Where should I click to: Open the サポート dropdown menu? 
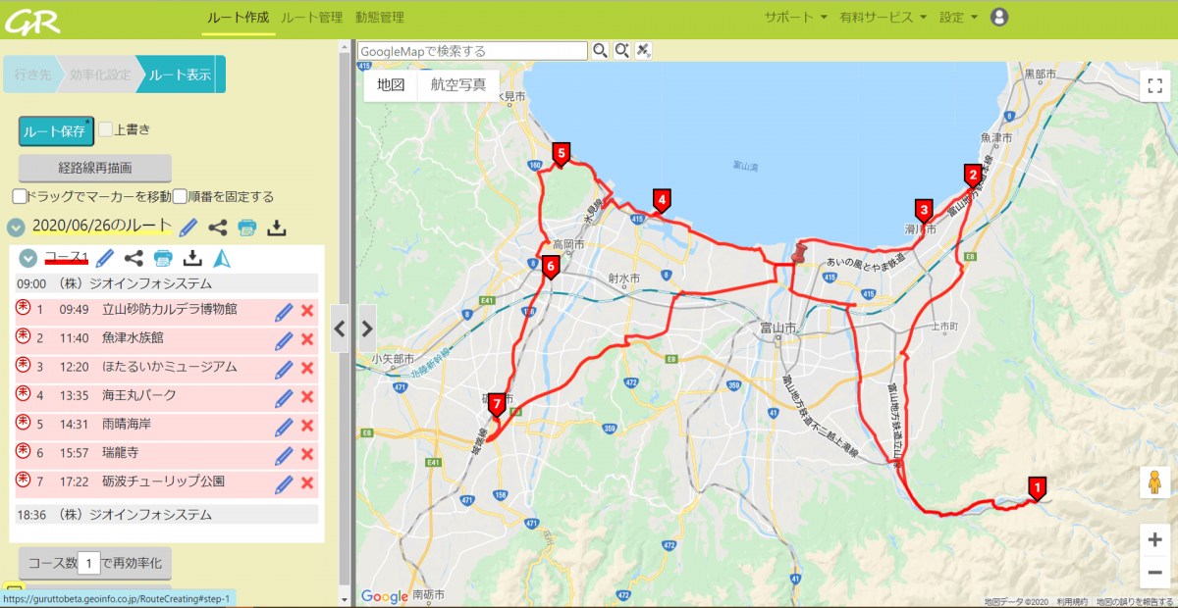point(795,17)
